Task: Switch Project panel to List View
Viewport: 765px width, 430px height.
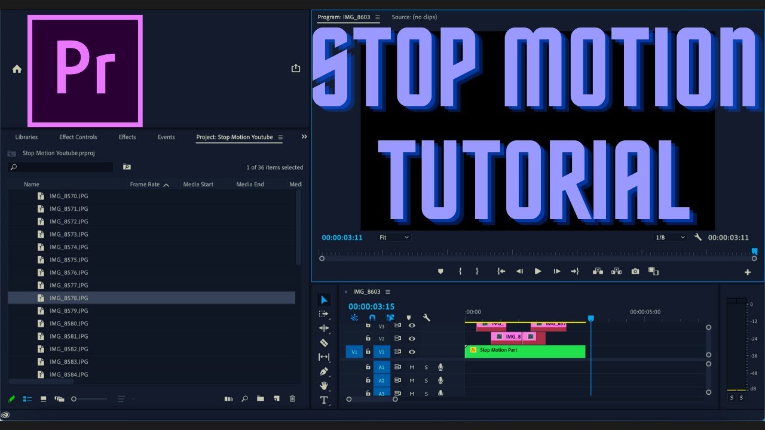Action: pos(27,399)
